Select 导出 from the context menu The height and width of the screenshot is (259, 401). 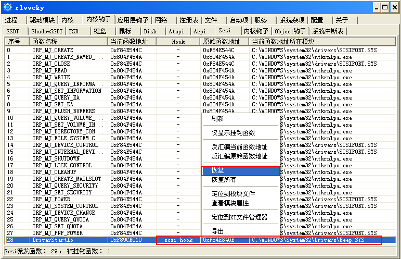click(x=217, y=231)
